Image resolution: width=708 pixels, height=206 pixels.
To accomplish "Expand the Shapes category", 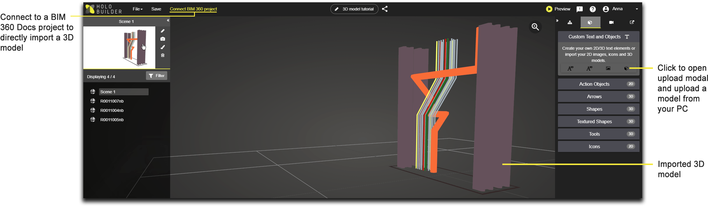I will click(598, 109).
